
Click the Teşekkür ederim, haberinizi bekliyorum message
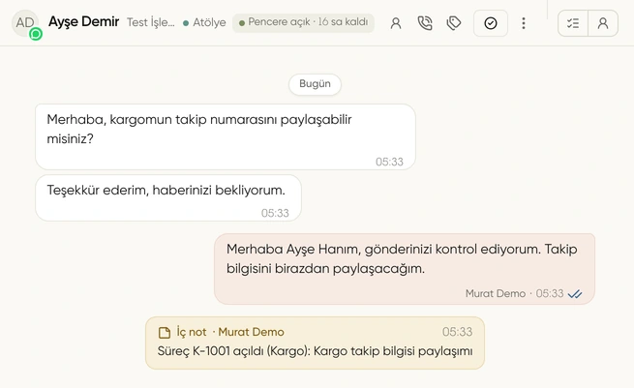coord(168,197)
